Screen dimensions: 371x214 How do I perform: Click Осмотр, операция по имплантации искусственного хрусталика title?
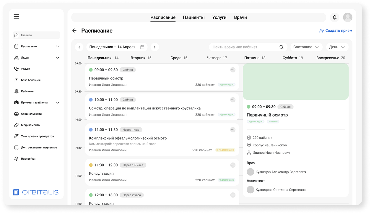click(145, 108)
